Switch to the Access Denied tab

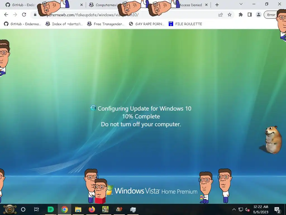[190, 5]
